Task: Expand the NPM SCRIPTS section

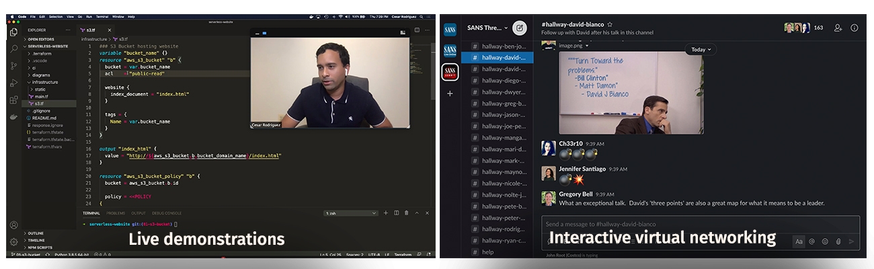Action: coord(40,247)
